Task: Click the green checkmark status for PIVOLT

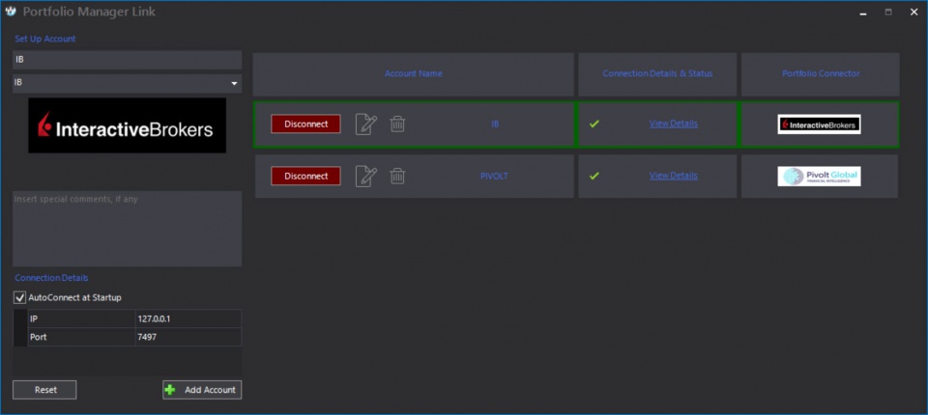Action: (594, 176)
